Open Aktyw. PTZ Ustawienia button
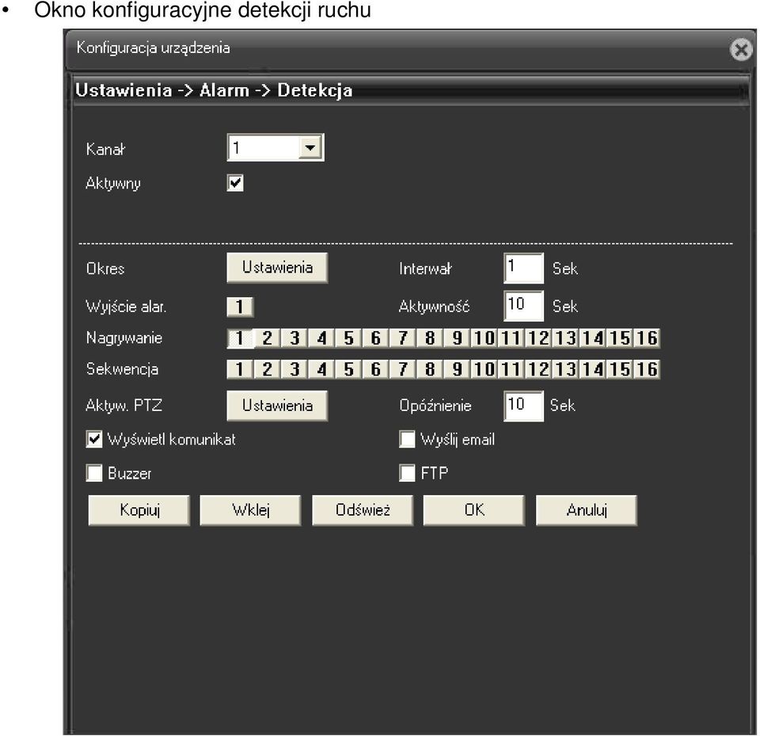This screenshot has height=736, width=760. pyautogui.click(x=277, y=406)
